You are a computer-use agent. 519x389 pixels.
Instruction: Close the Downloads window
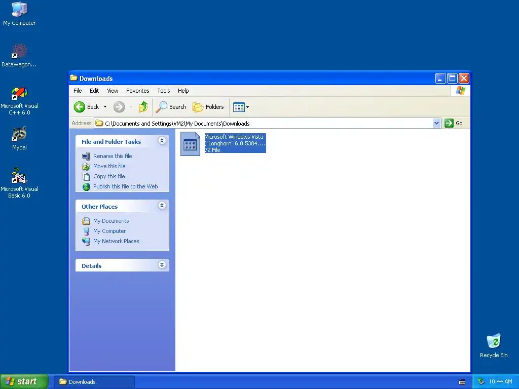pyautogui.click(x=464, y=79)
